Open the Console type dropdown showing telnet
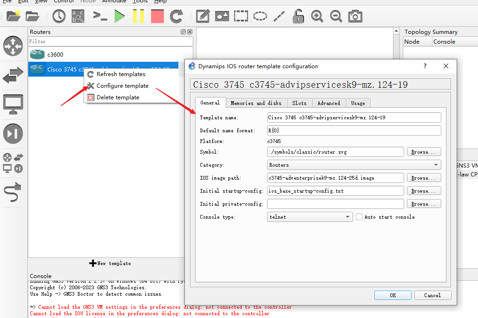The image size is (478, 318). (x=310, y=217)
